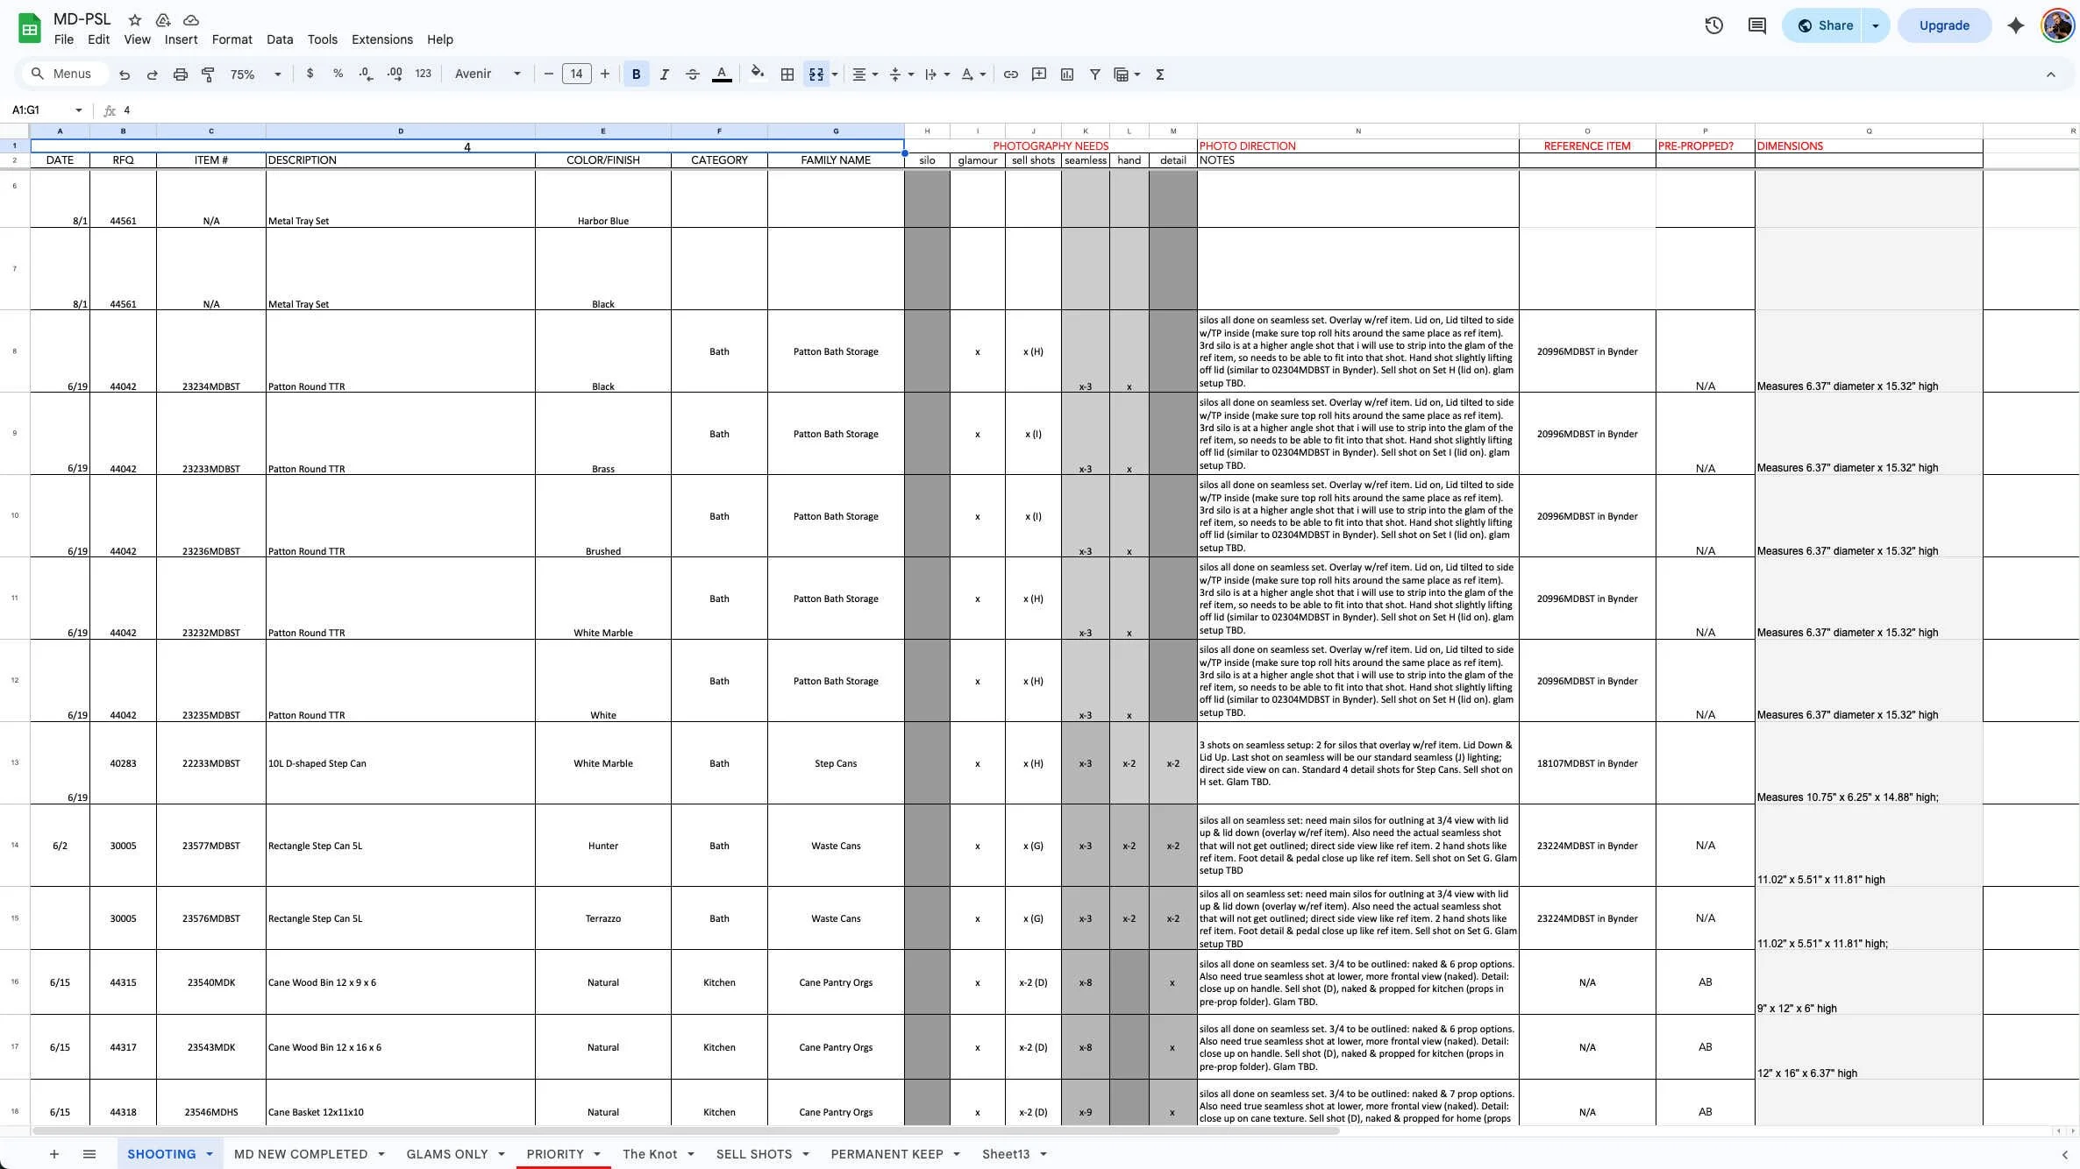Click the create filter icon
This screenshot has height=1169, width=2080.
click(1094, 74)
